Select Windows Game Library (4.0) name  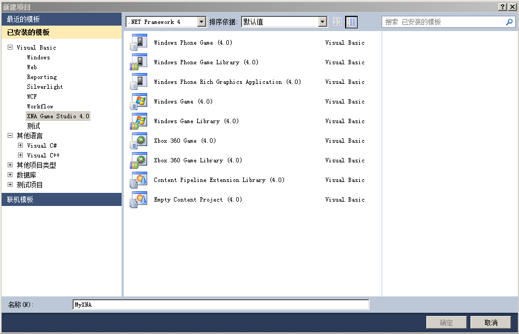[x=196, y=121]
